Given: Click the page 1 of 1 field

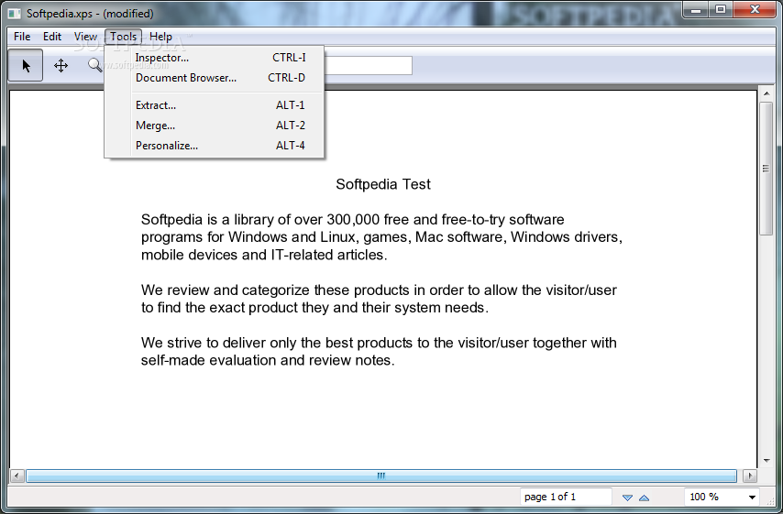Looking at the screenshot, I should [x=566, y=497].
